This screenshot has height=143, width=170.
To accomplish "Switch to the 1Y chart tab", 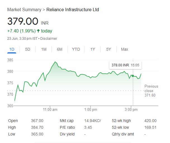I will [x=93, y=49].
